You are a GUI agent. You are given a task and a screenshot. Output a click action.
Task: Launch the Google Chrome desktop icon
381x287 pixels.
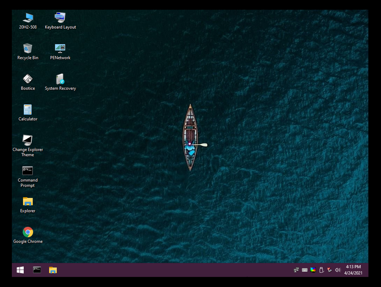pos(28,235)
